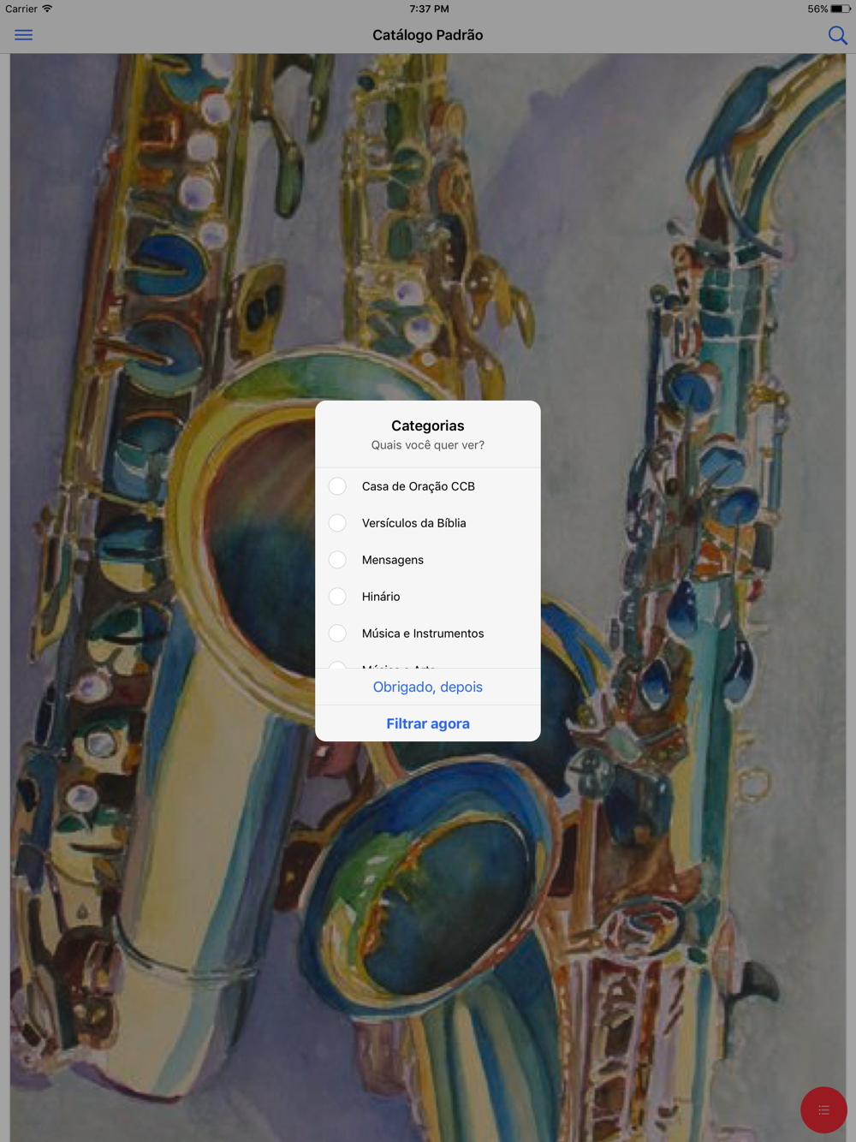Image resolution: width=856 pixels, height=1142 pixels.
Task: Open the hamburger side menu
Action: tap(23, 35)
